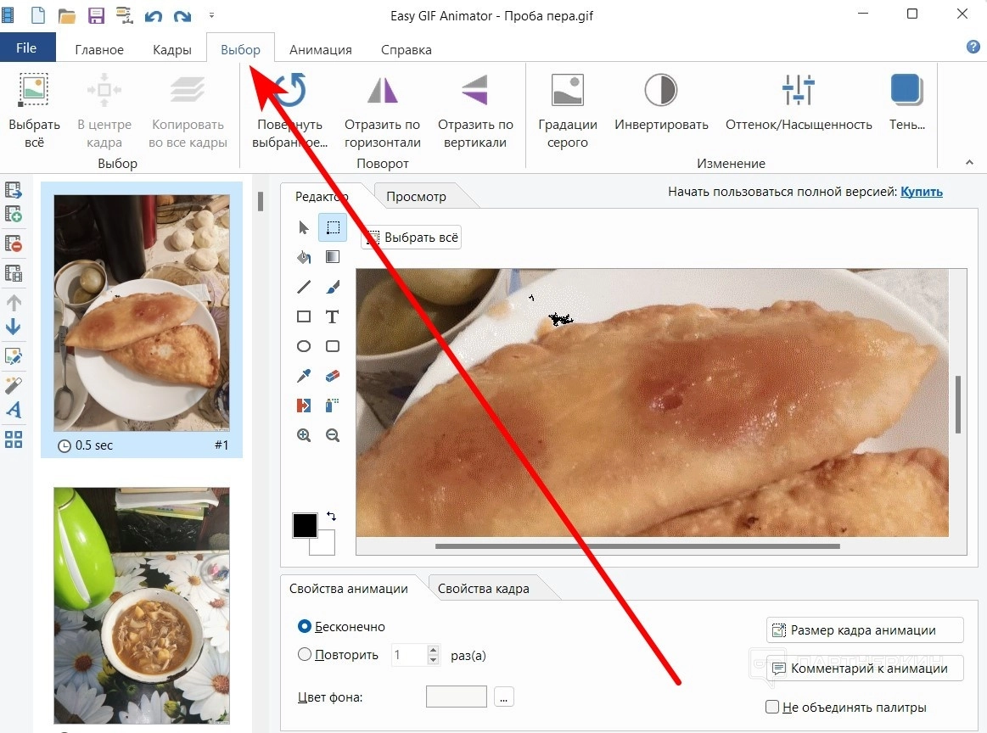Open the Тень... shadow effect
The width and height of the screenshot is (987, 733).
pyautogui.click(x=906, y=102)
